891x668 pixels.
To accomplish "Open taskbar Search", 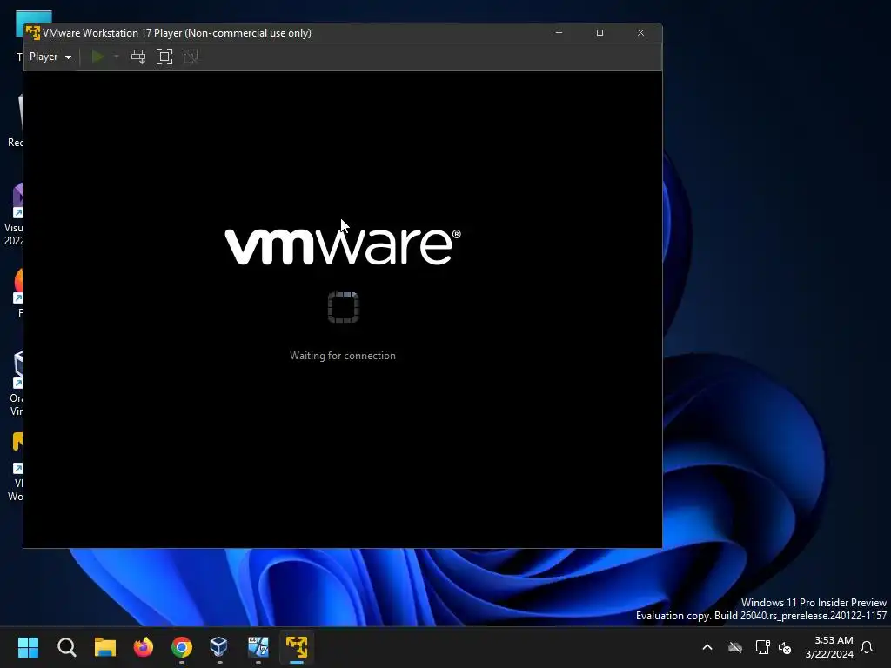I will [x=66, y=647].
